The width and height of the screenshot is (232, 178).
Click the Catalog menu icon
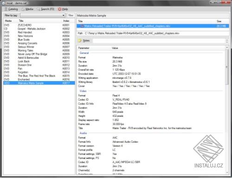pyautogui.click(x=6, y=9)
